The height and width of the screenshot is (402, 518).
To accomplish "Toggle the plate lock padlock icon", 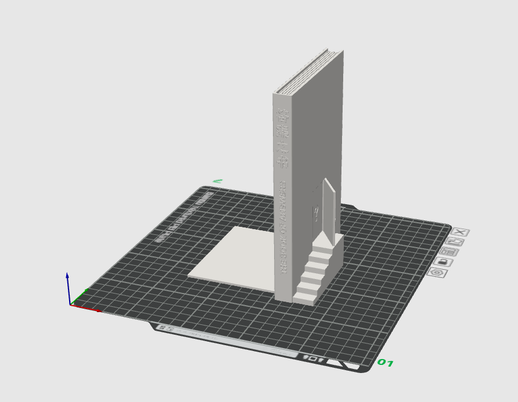I will coord(443,262).
